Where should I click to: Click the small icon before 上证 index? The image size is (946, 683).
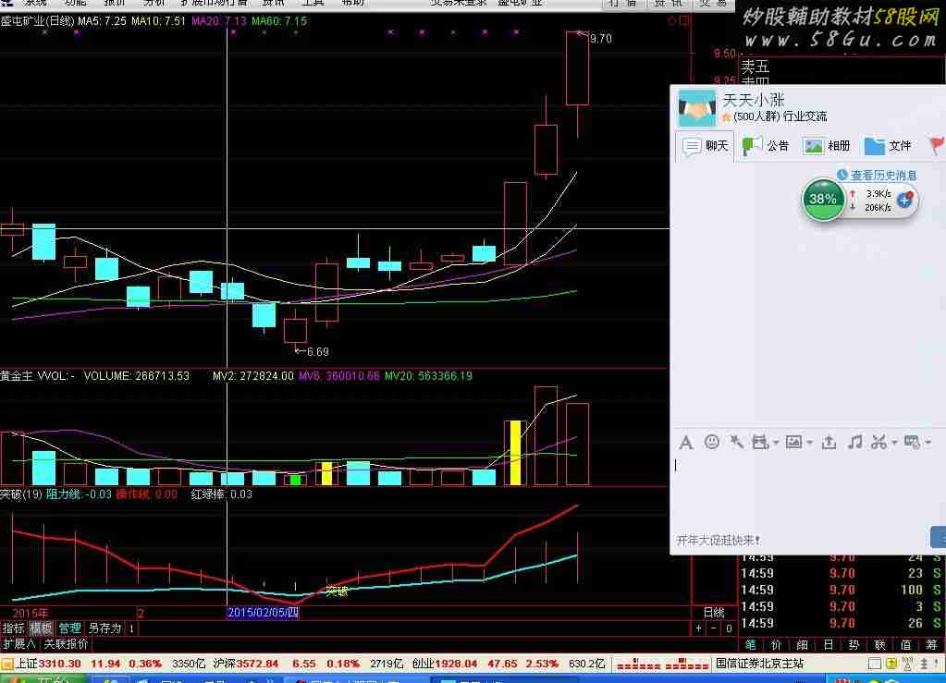click(x=6, y=664)
